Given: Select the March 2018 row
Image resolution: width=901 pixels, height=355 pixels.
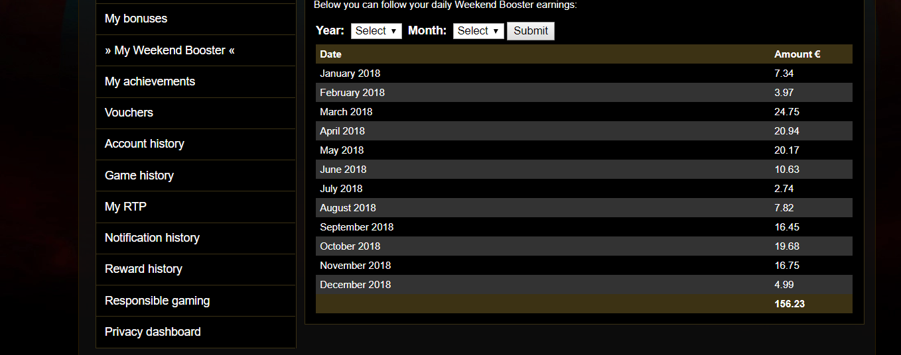Looking at the screenshot, I should [x=584, y=112].
